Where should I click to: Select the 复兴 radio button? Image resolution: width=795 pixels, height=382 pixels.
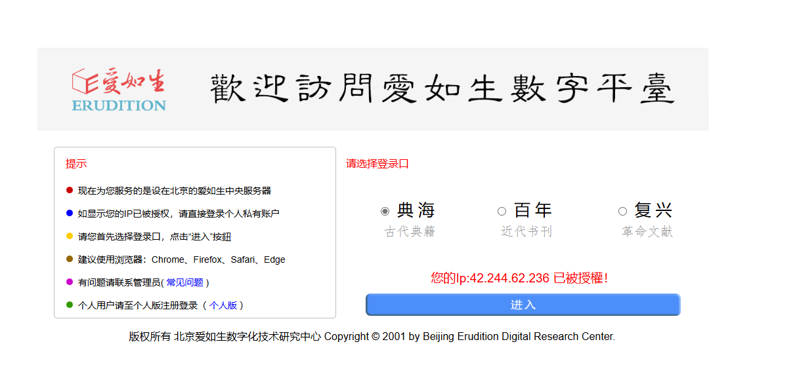(622, 211)
